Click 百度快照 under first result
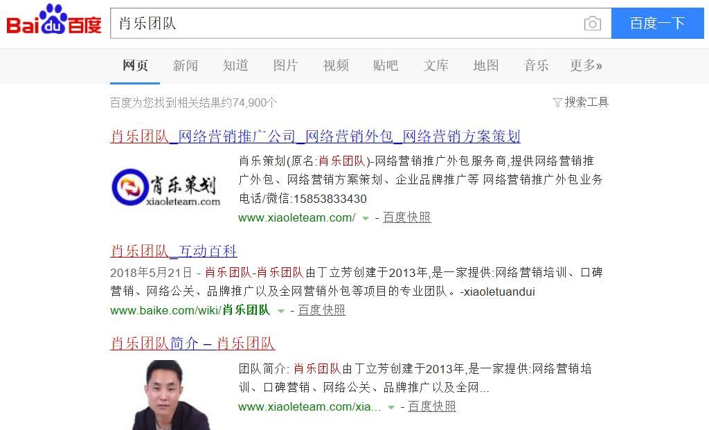This screenshot has height=430, width=709. (x=407, y=217)
